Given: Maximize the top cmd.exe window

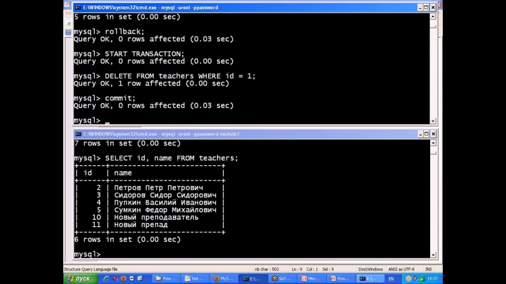Looking at the screenshot, I should 426,7.
